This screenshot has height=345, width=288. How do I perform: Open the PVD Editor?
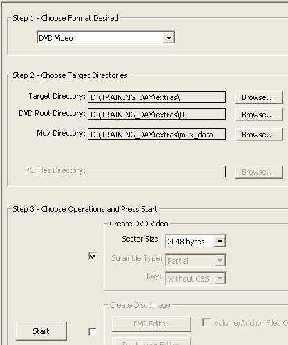point(151,324)
